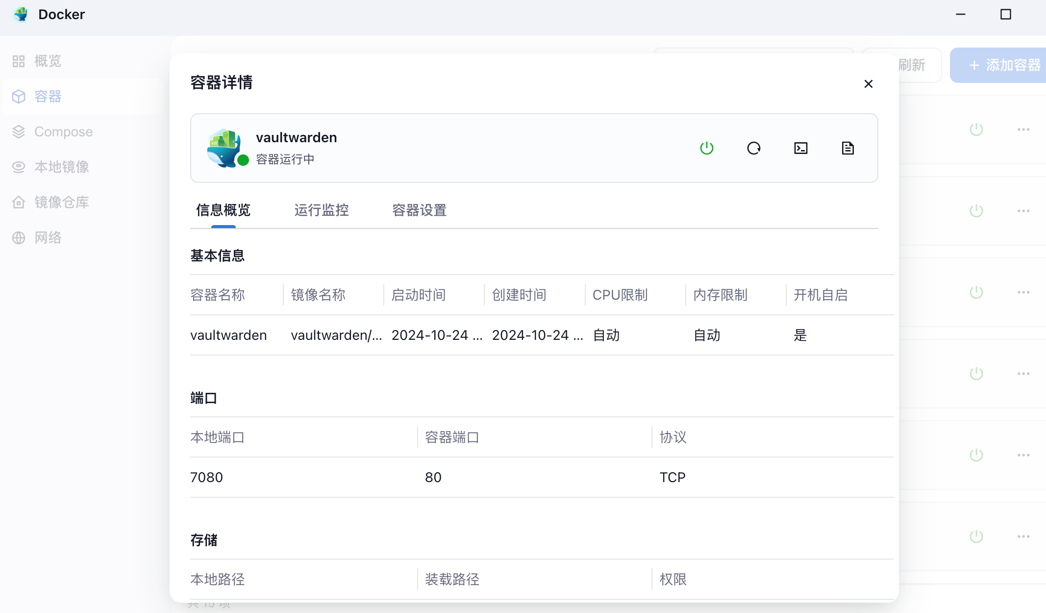Open more options for third background container row

point(1023,292)
